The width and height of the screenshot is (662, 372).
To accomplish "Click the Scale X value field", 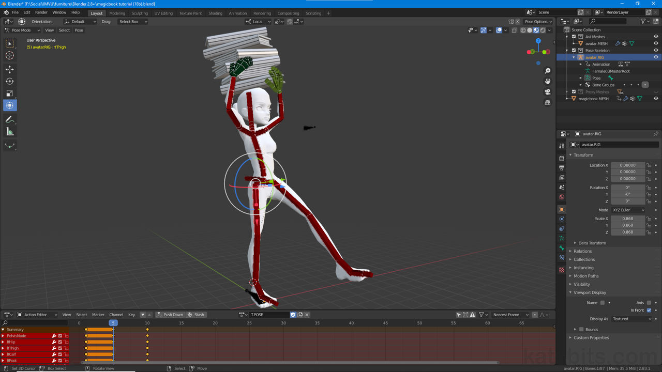I will tap(628, 219).
